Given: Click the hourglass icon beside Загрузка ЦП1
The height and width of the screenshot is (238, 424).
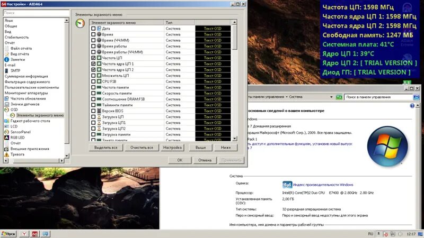Looking at the screenshot, I should click(99, 123).
